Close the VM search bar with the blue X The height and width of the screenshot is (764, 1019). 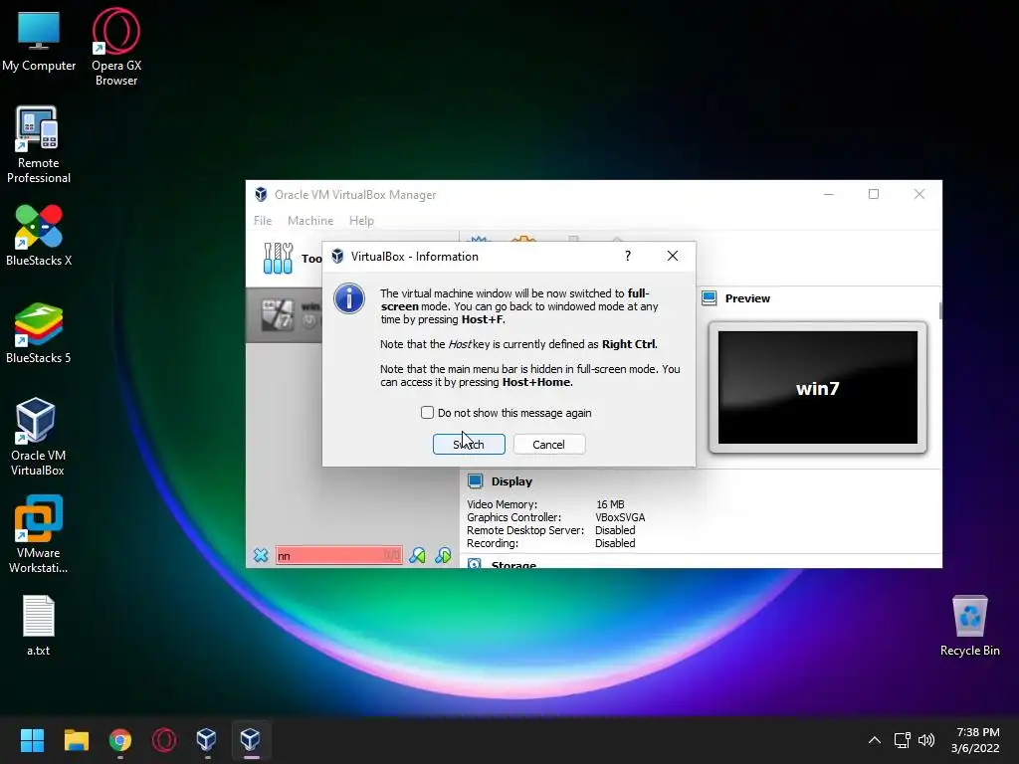click(x=261, y=555)
